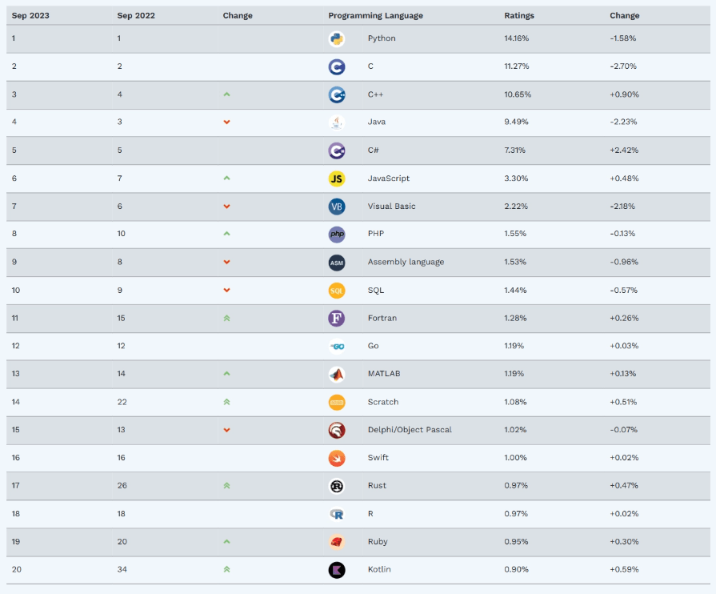Click Python's 14.16% rating value
This screenshot has height=594, width=716.
point(516,38)
